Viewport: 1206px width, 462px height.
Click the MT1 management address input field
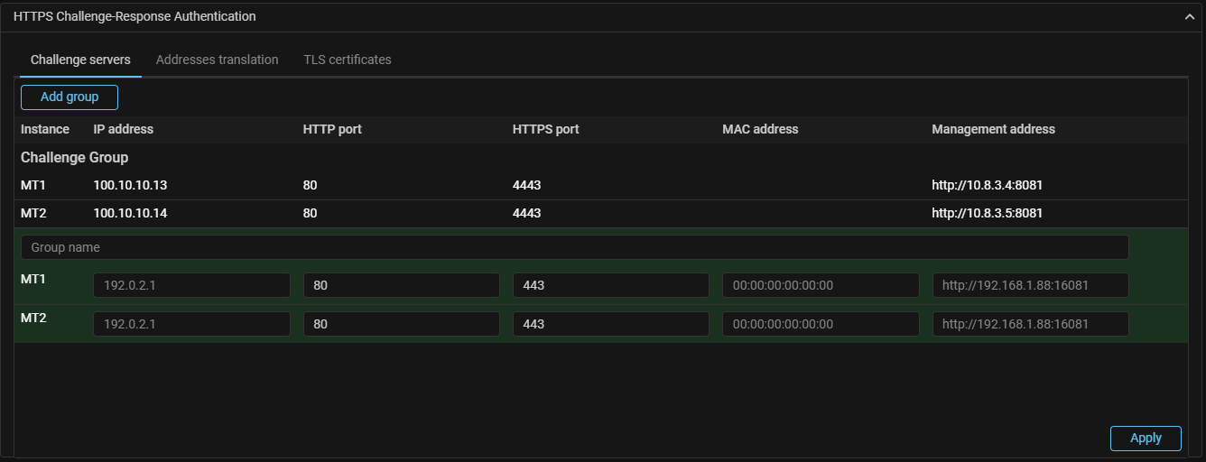(1030, 285)
